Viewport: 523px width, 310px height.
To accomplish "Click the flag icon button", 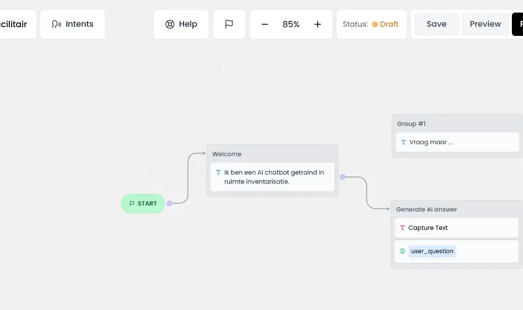I will click(x=229, y=24).
